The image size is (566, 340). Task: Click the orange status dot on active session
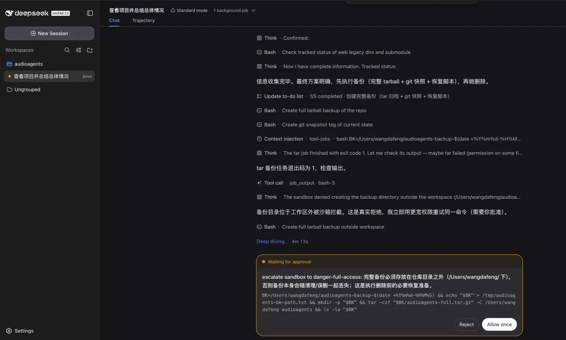tap(9, 76)
